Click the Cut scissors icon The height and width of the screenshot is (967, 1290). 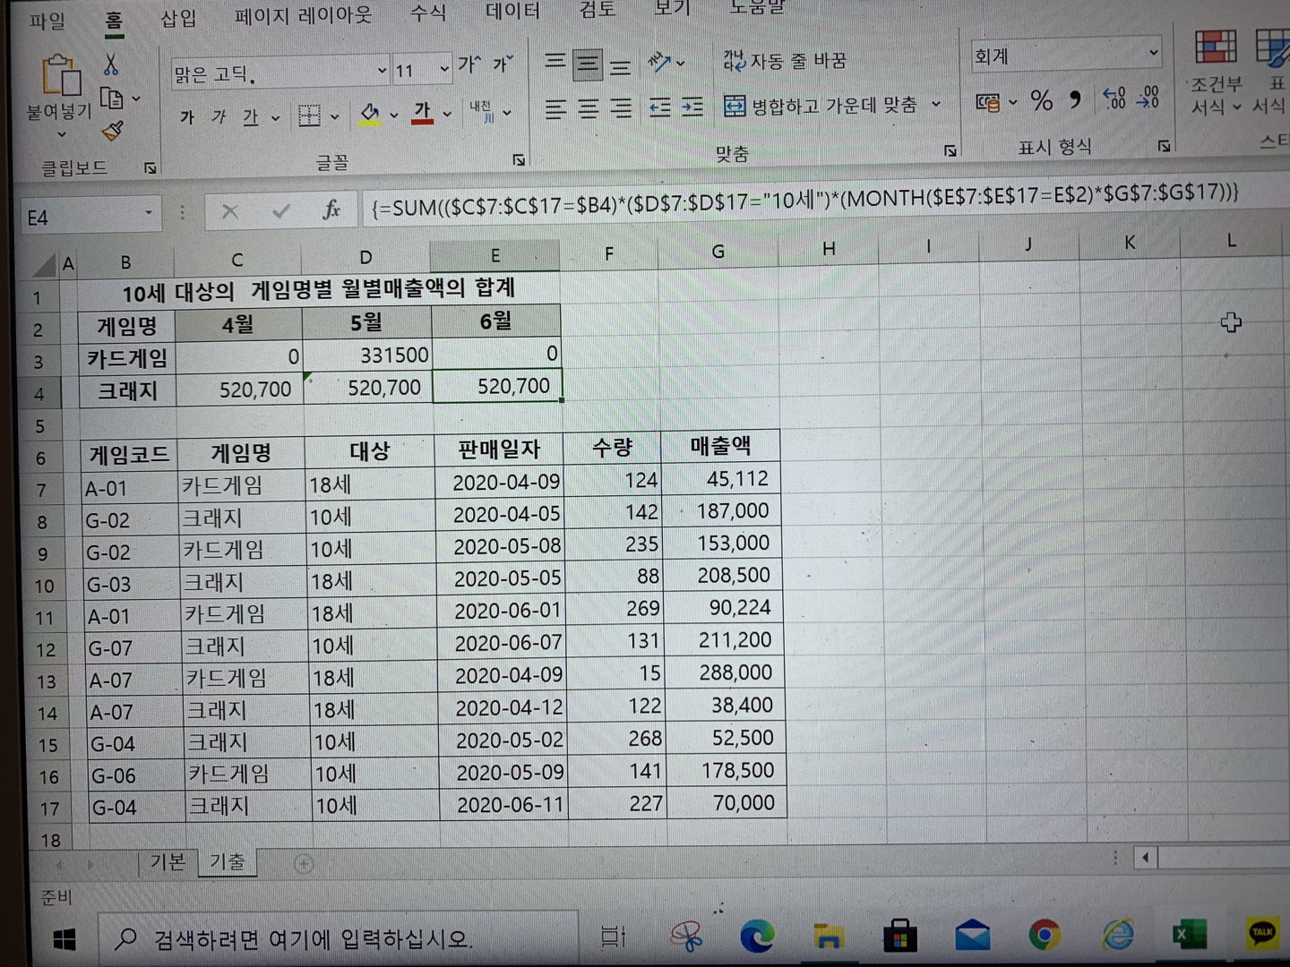click(x=111, y=65)
